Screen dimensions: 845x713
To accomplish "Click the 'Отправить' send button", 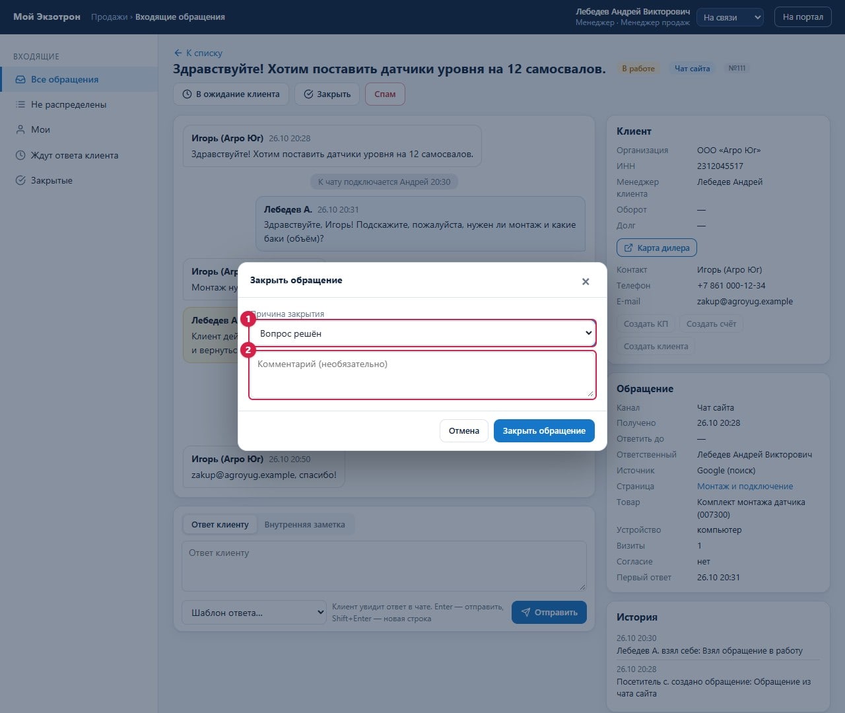I will click(549, 612).
